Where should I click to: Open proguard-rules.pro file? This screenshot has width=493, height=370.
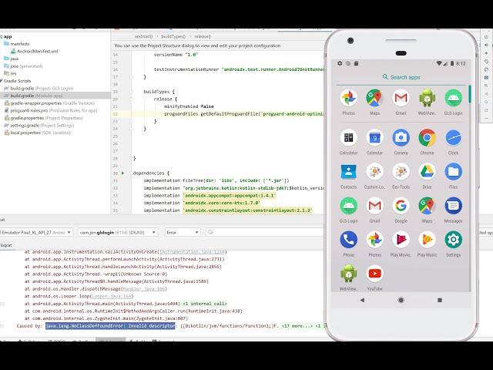[x=51, y=110]
